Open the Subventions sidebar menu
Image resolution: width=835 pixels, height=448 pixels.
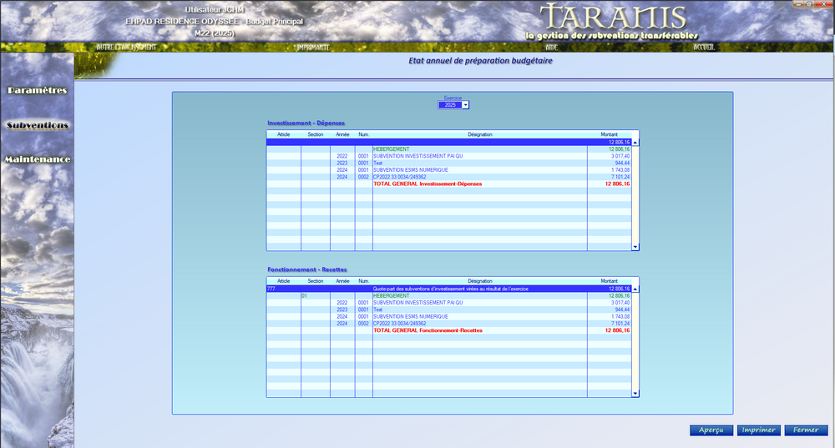[x=37, y=125]
